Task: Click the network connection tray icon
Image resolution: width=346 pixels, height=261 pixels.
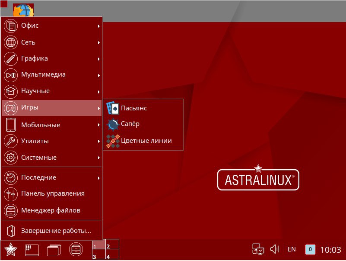Action: click(x=258, y=249)
